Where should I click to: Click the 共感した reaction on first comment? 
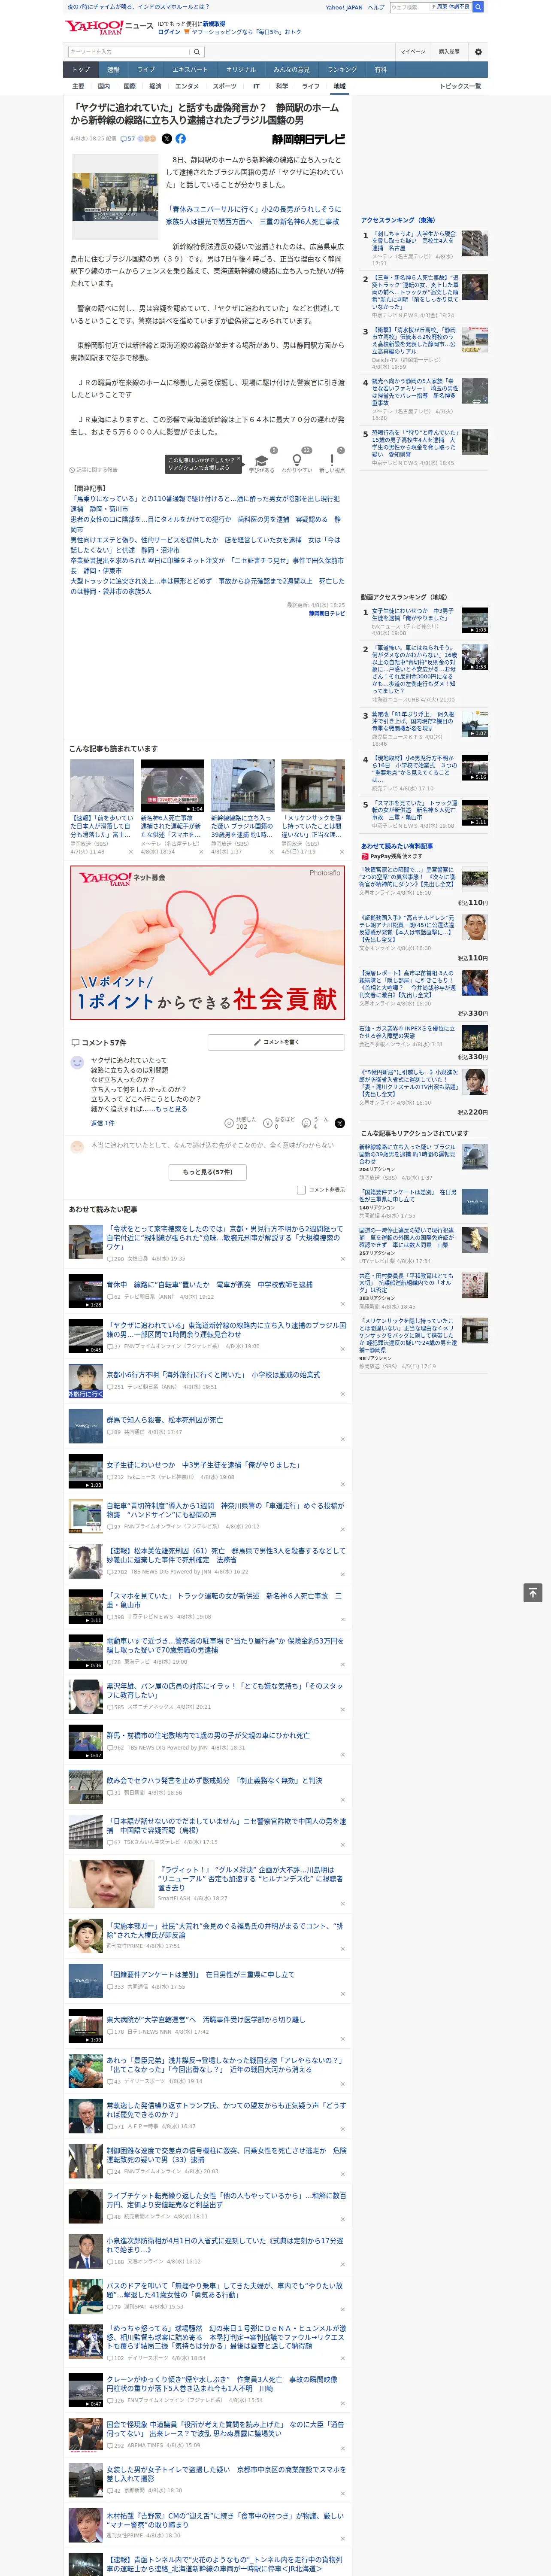point(241,1123)
